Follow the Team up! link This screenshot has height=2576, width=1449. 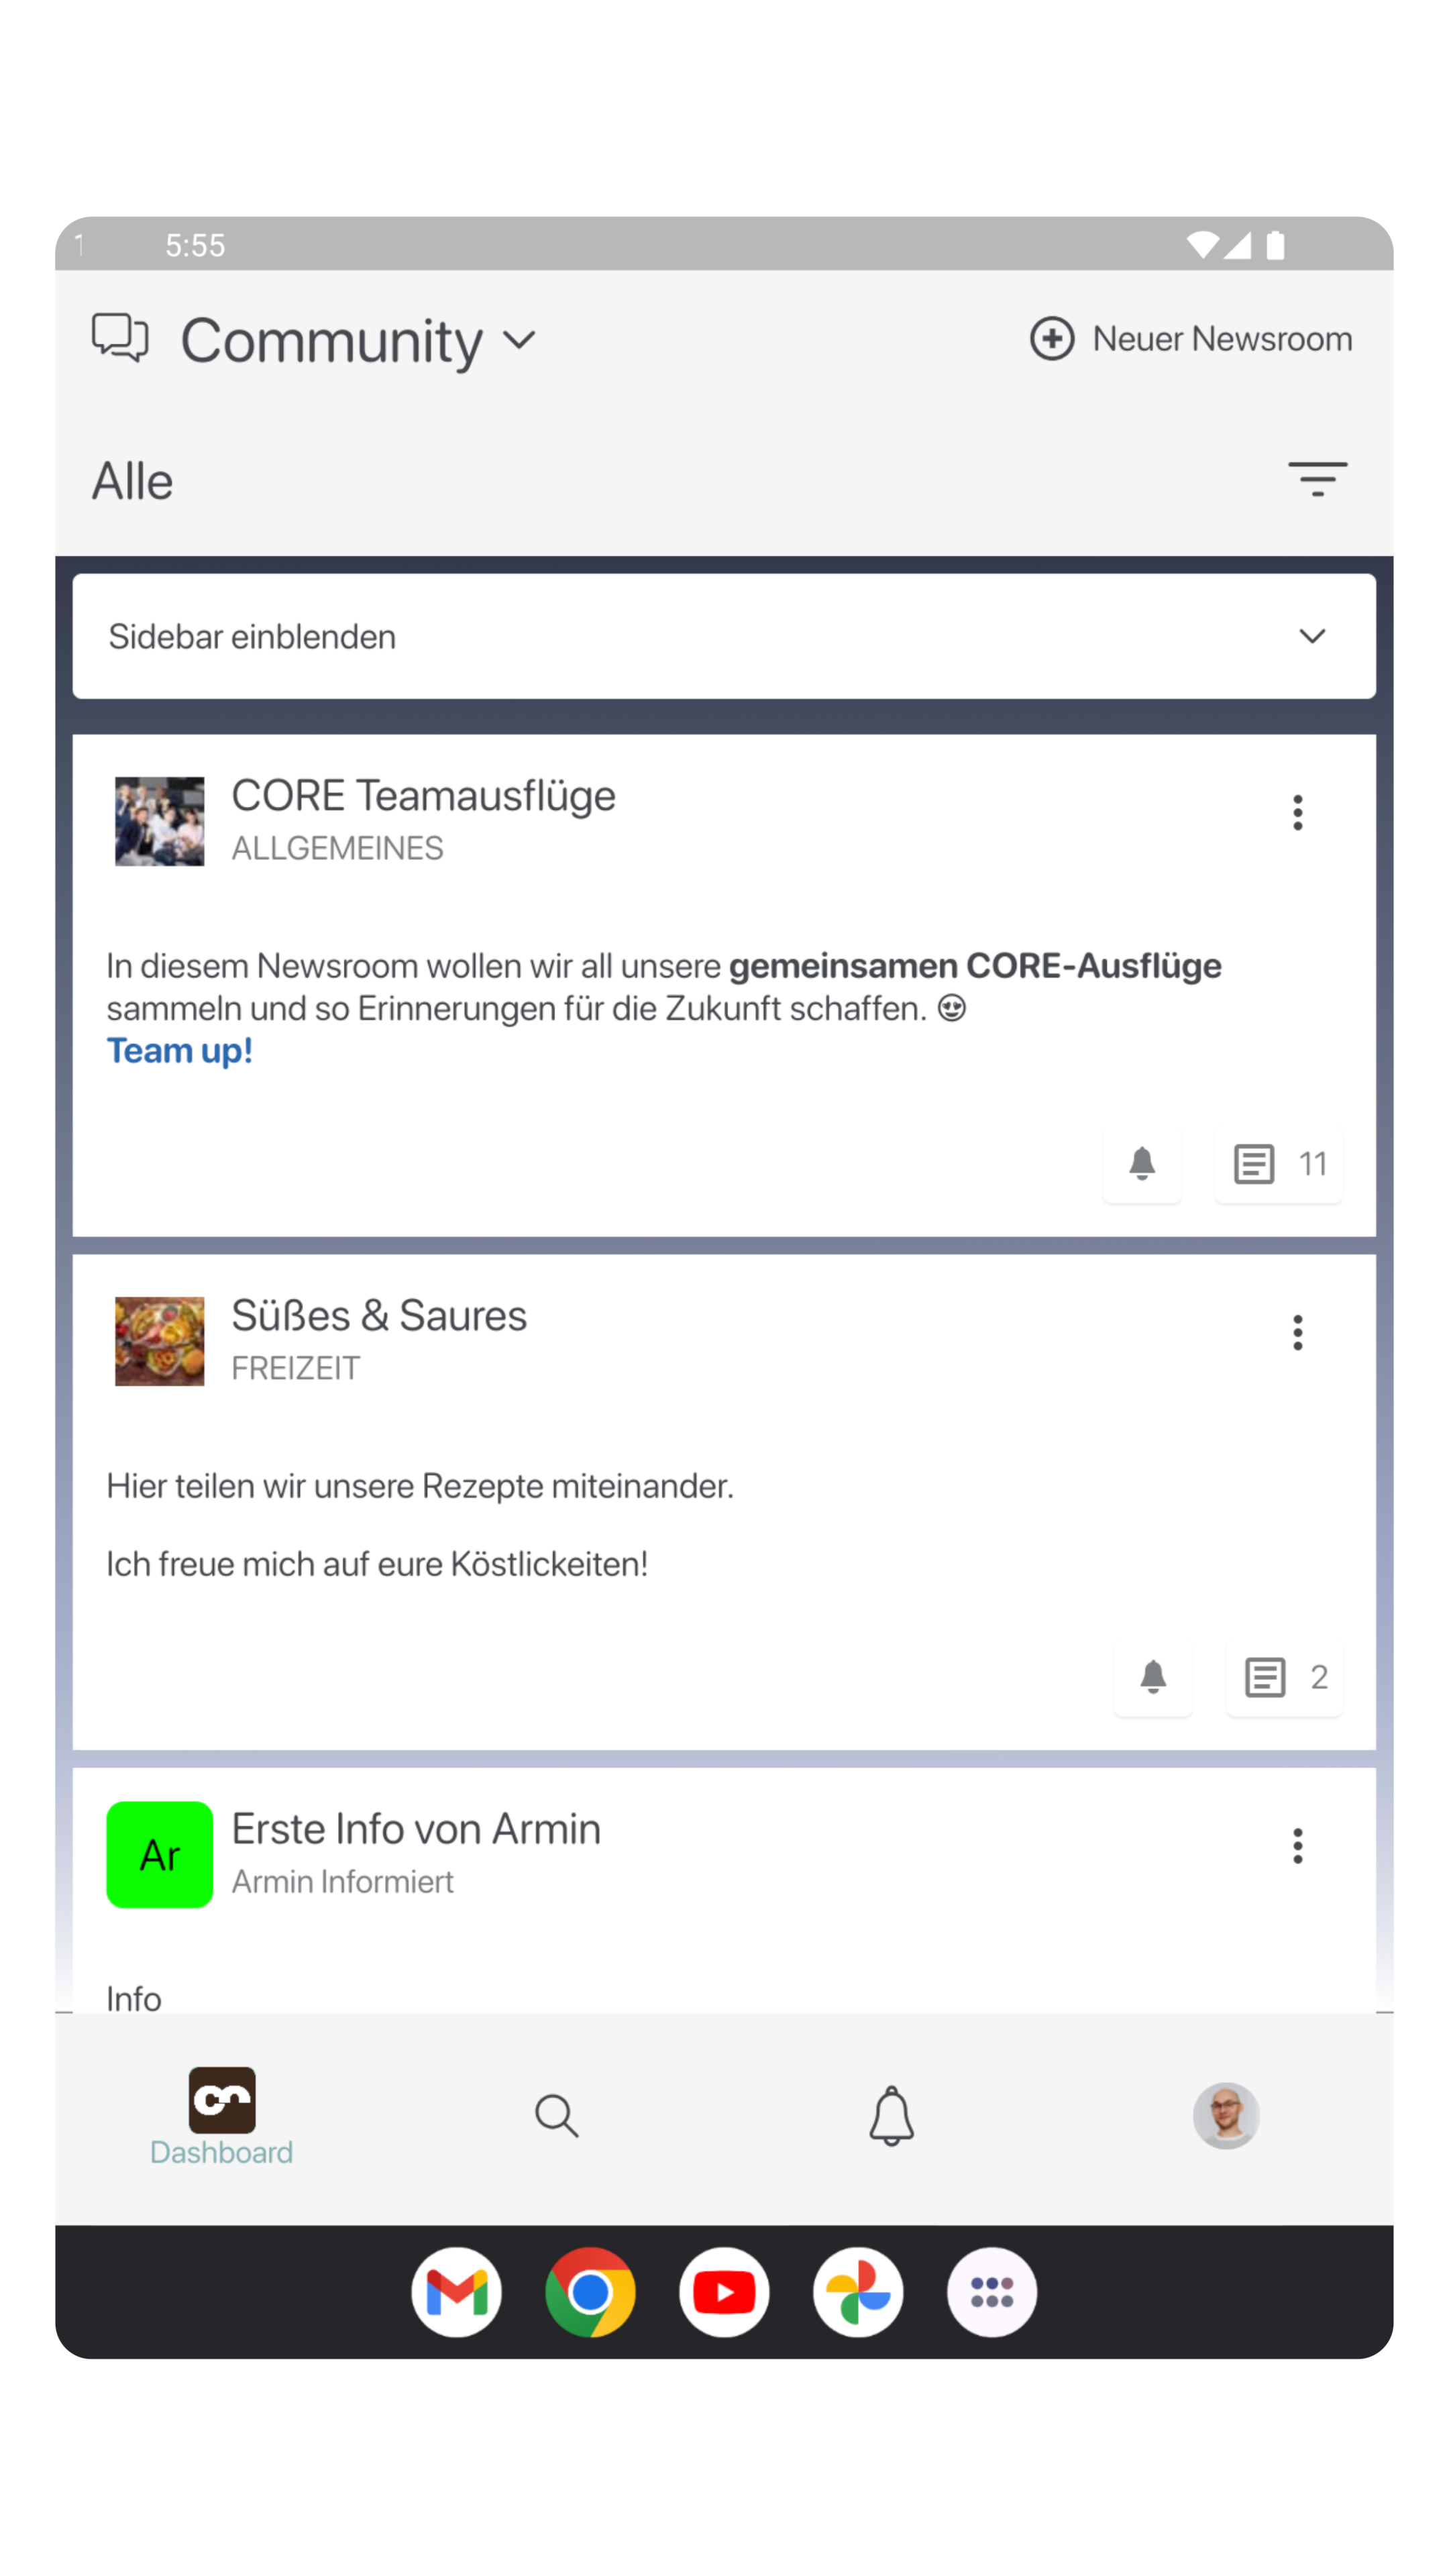180,1051
